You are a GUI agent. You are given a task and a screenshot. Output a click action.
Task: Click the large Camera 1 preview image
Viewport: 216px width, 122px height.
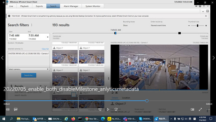coord(159,67)
